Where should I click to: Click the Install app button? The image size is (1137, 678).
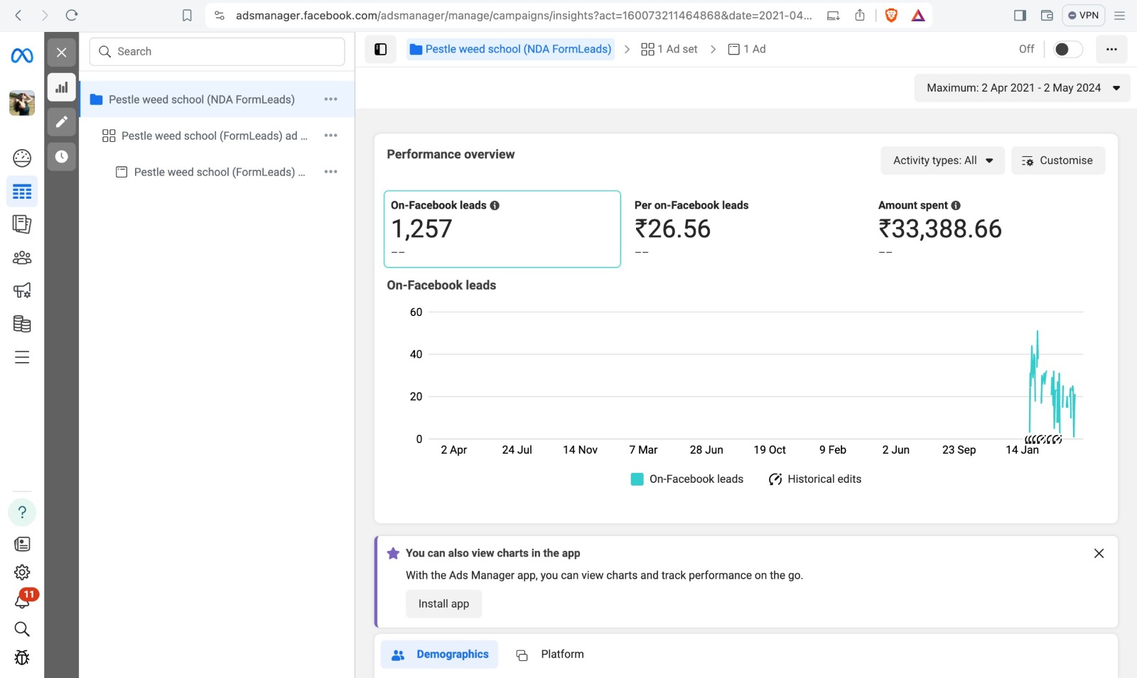point(443,603)
